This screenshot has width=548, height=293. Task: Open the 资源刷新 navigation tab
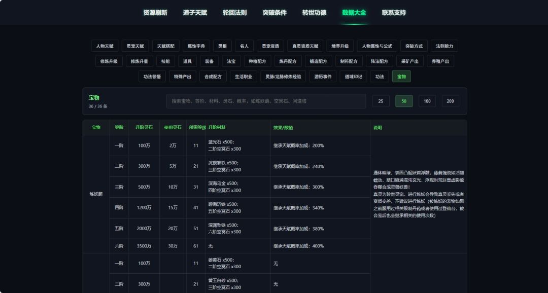click(x=155, y=13)
